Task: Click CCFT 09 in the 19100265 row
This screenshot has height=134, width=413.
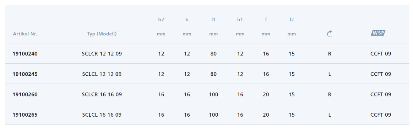Action: coord(381,115)
